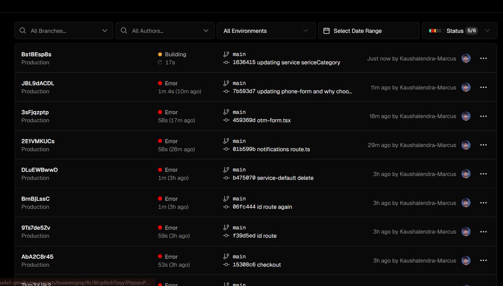Image resolution: width=503 pixels, height=286 pixels.
Task: Open deployment 9Ts7de5Zv
Action: click(x=36, y=228)
